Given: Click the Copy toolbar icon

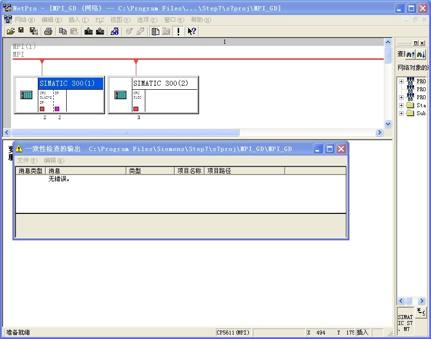Looking at the screenshot, I should click(x=63, y=31).
